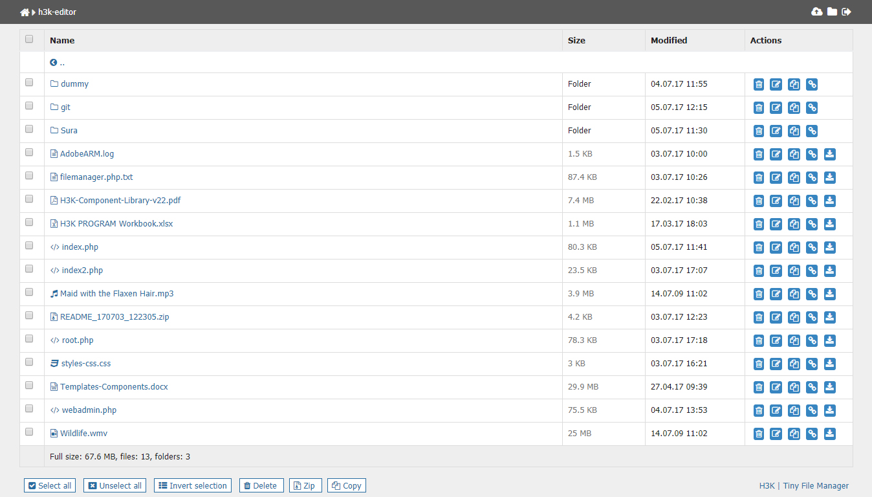872x497 pixels.
Task: Select all rows with the header checkbox
Action: [29, 39]
